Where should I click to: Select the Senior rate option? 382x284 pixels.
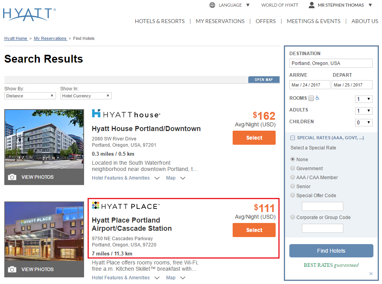click(293, 186)
